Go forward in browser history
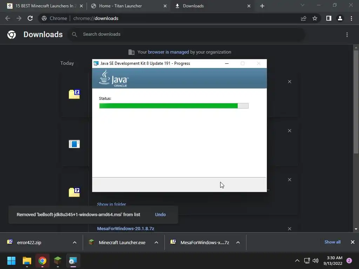 pyautogui.click(x=19, y=18)
